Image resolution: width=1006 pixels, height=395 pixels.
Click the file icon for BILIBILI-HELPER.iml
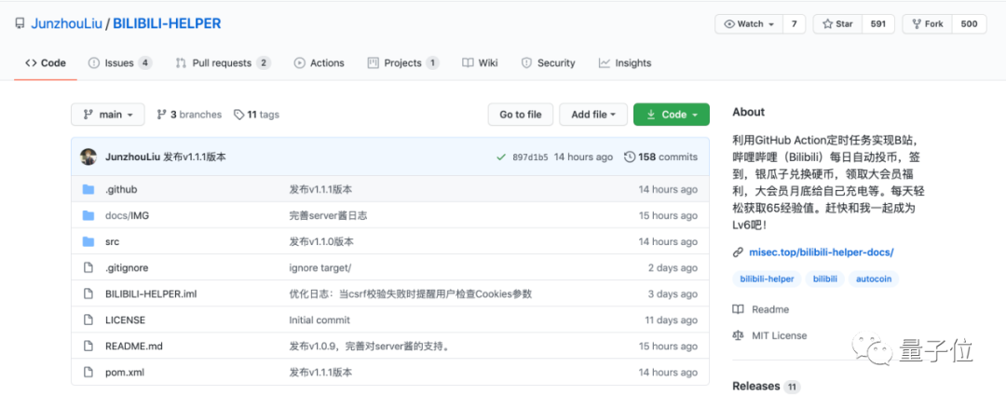coord(88,293)
